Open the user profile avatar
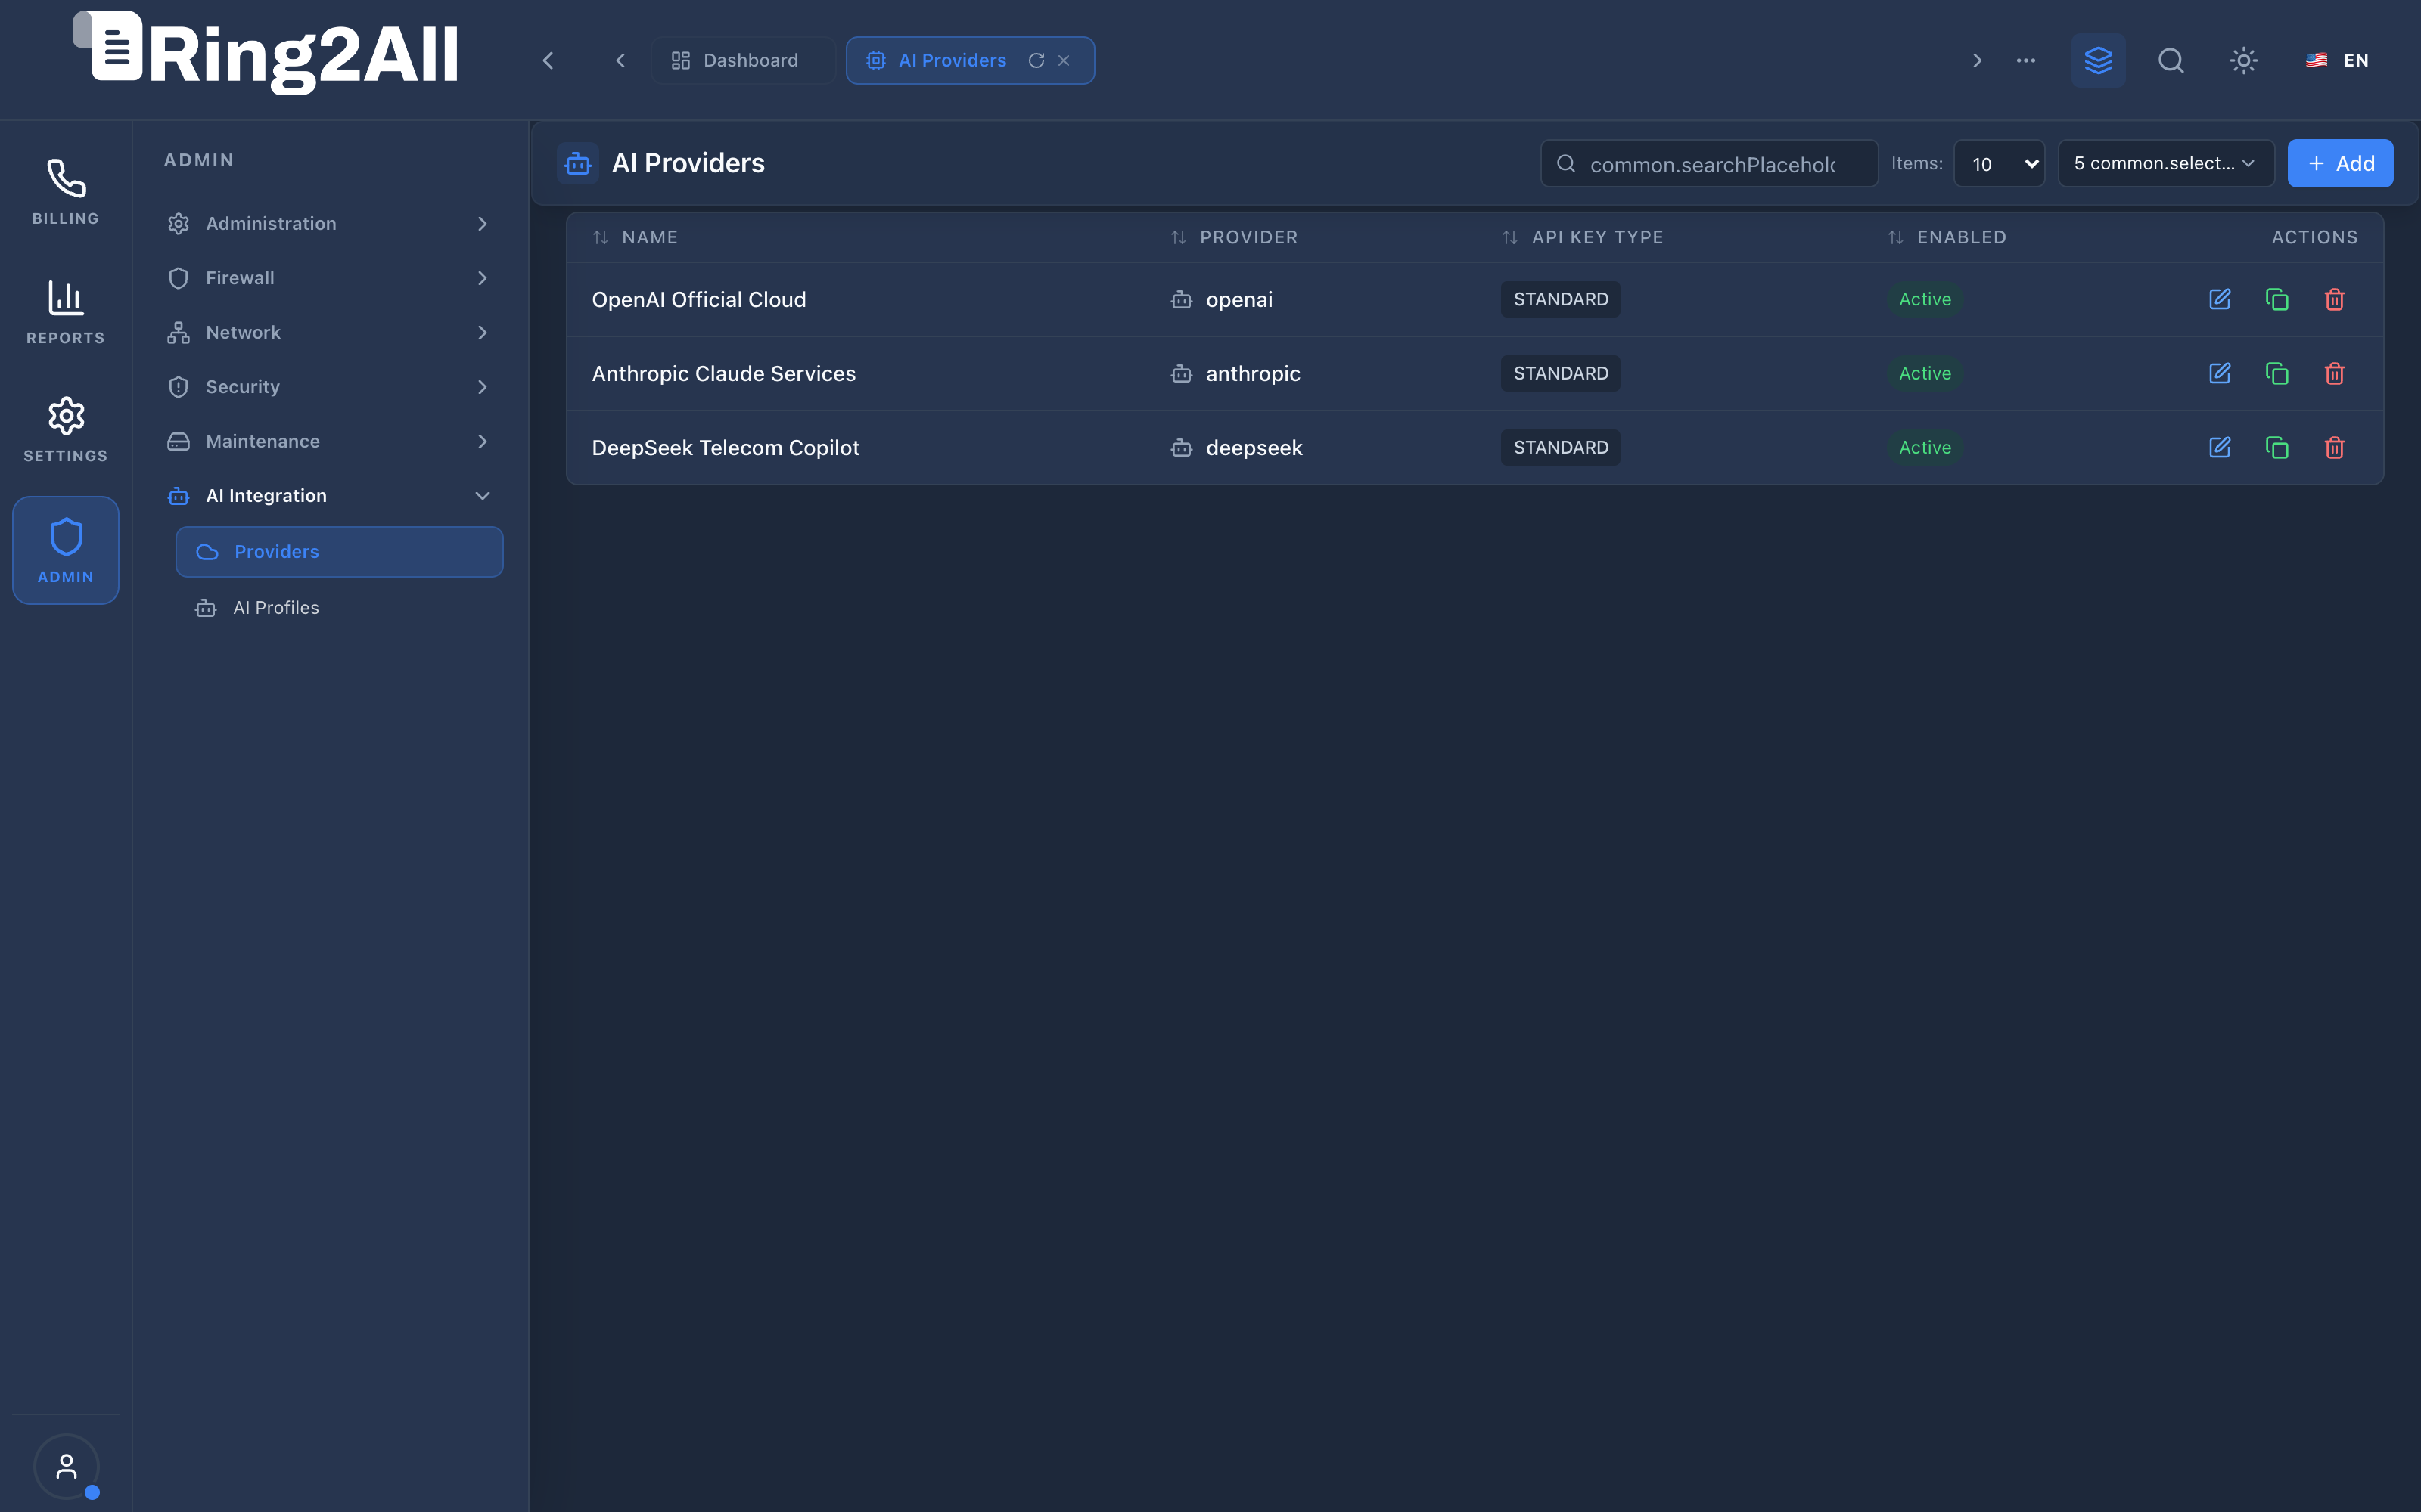 pos(66,1466)
